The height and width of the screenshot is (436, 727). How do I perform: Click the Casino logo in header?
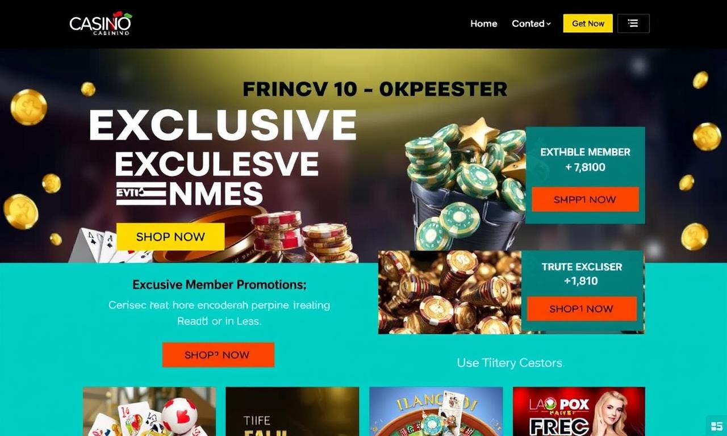point(101,23)
